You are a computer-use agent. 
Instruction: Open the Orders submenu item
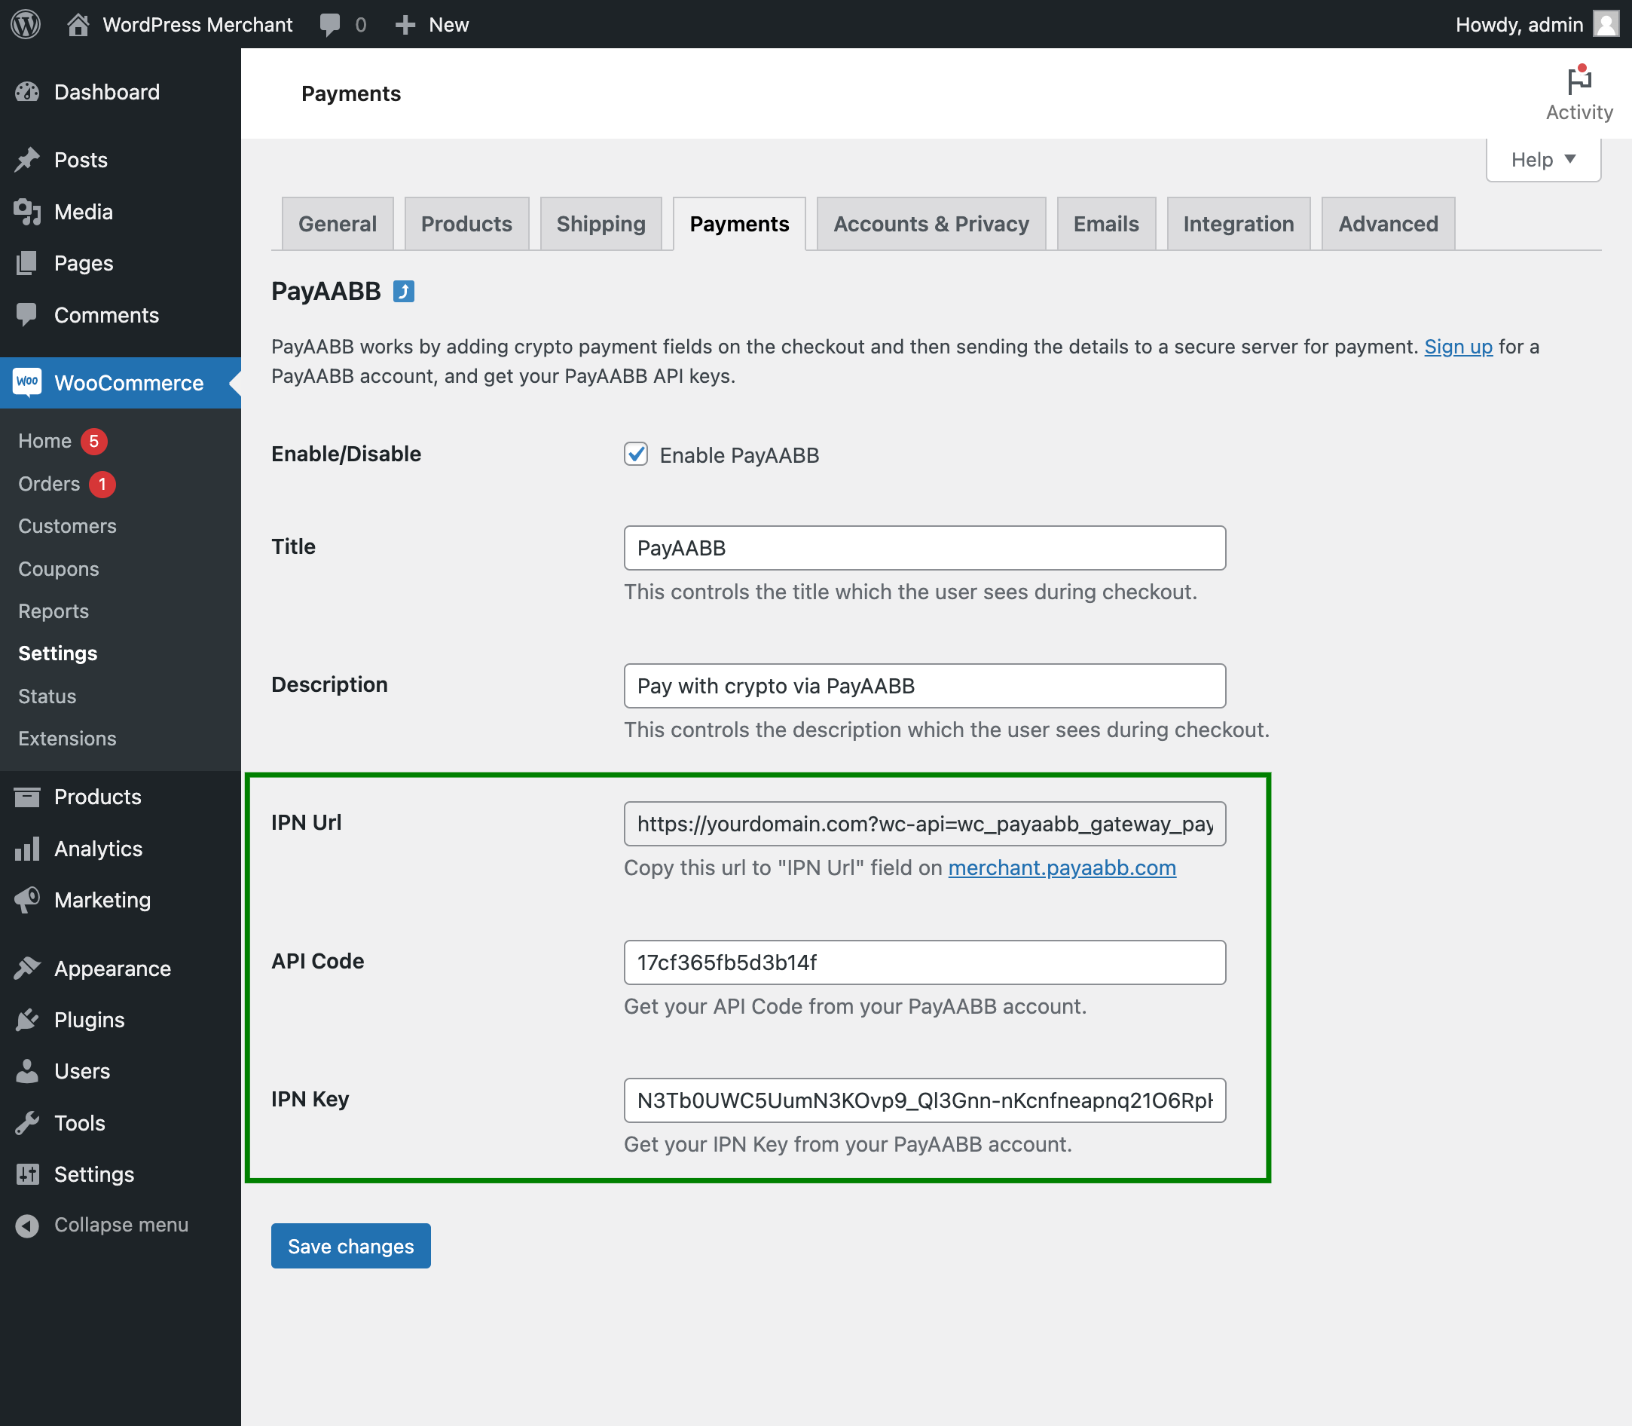coord(49,484)
